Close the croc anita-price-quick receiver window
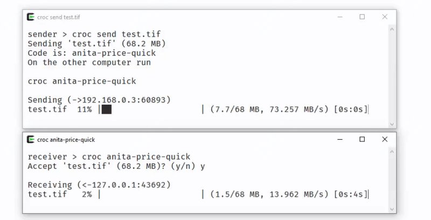Image resolution: width=431 pixels, height=220 pixels. (x=386, y=140)
